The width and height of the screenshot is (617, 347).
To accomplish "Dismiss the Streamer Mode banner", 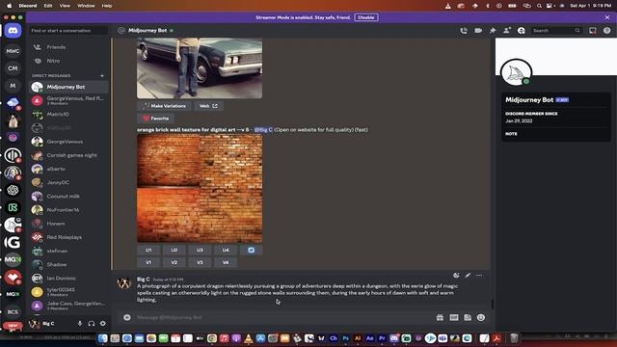I will (x=607, y=17).
